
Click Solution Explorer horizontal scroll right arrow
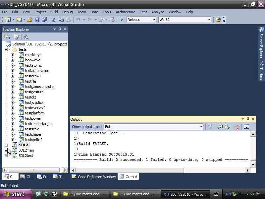coord(65,170)
